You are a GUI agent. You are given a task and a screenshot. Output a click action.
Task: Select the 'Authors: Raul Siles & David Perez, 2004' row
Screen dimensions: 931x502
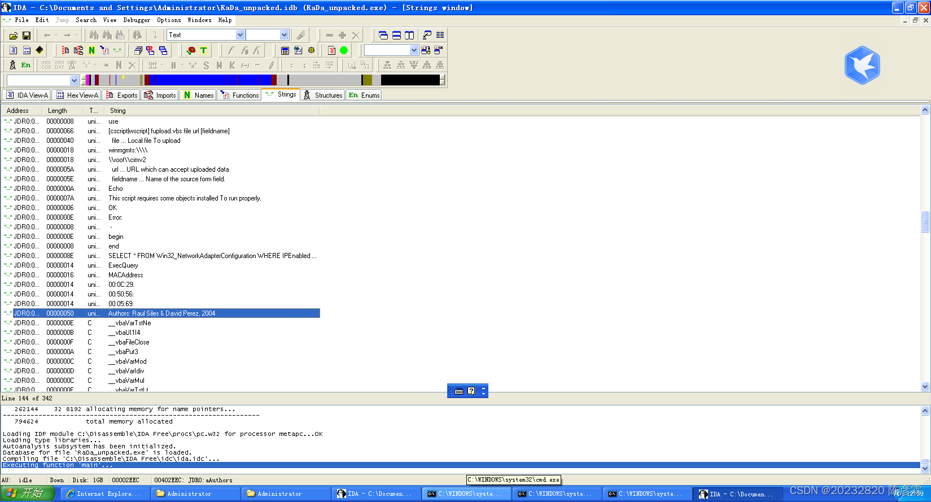pos(161,313)
